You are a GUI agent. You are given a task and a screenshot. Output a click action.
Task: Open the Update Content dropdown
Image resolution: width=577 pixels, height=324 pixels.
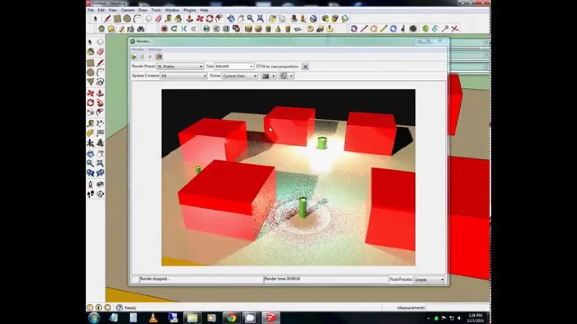click(x=183, y=76)
